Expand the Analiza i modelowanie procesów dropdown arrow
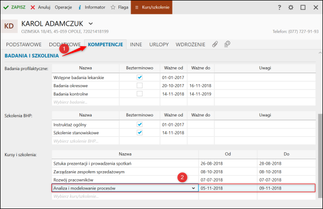The width and height of the screenshot is (323, 209). click(x=193, y=188)
